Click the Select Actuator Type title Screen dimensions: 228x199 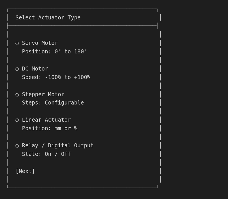(48, 17)
